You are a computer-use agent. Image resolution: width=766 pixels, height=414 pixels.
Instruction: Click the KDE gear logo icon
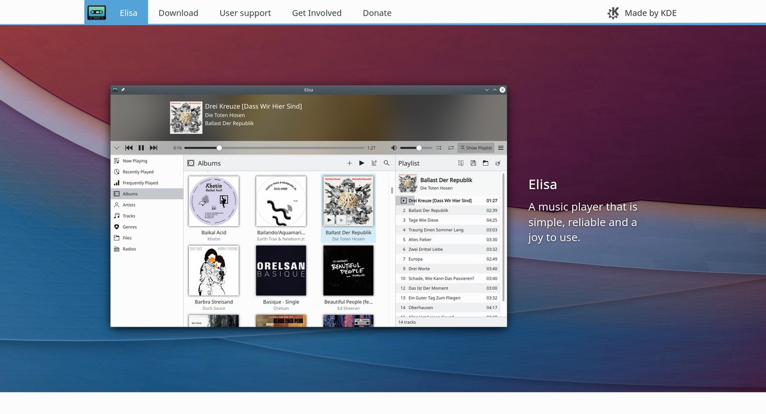(x=613, y=13)
